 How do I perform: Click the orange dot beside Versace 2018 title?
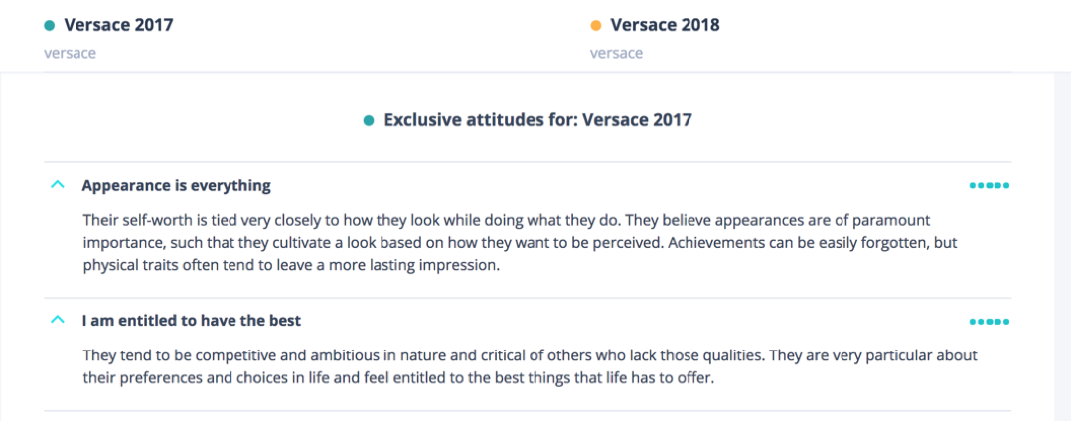(x=595, y=26)
